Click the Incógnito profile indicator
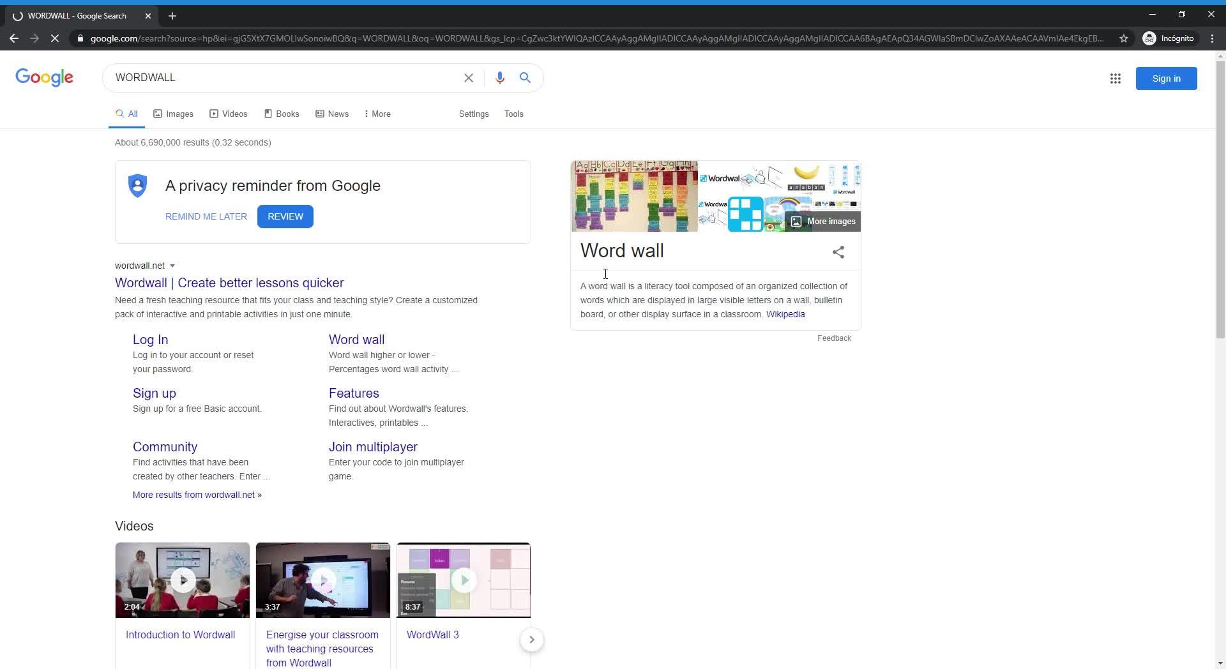The height and width of the screenshot is (669, 1226). click(x=1169, y=38)
